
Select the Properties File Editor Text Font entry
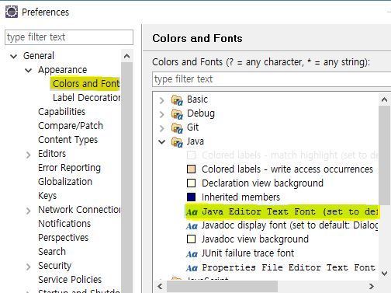(x=289, y=267)
